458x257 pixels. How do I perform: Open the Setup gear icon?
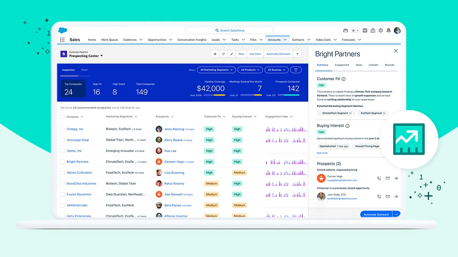pos(381,31)
